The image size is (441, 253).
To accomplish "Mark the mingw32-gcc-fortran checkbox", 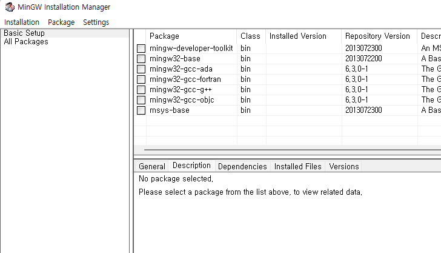I will (x=141, y=79).
